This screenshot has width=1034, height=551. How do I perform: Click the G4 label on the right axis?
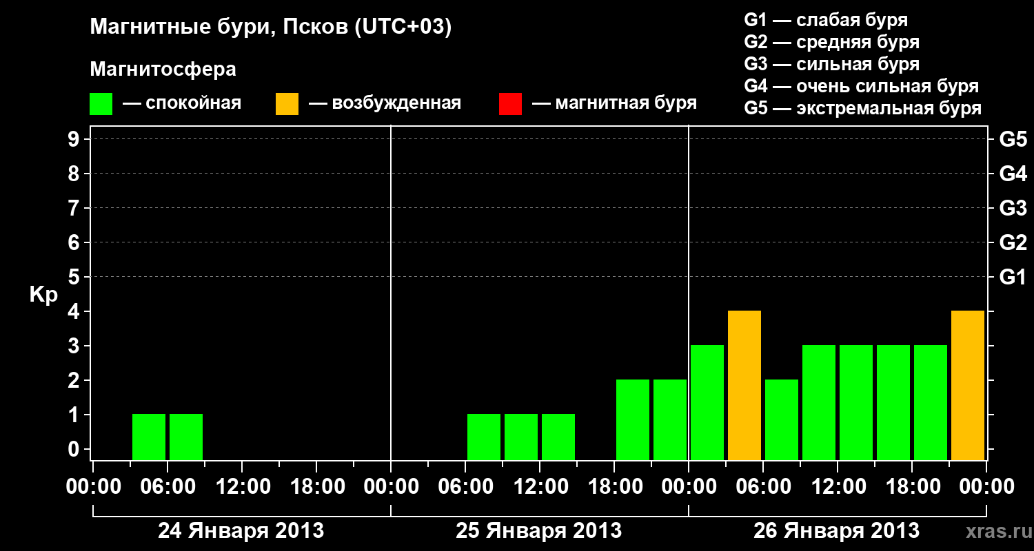tap(1013, 174)
